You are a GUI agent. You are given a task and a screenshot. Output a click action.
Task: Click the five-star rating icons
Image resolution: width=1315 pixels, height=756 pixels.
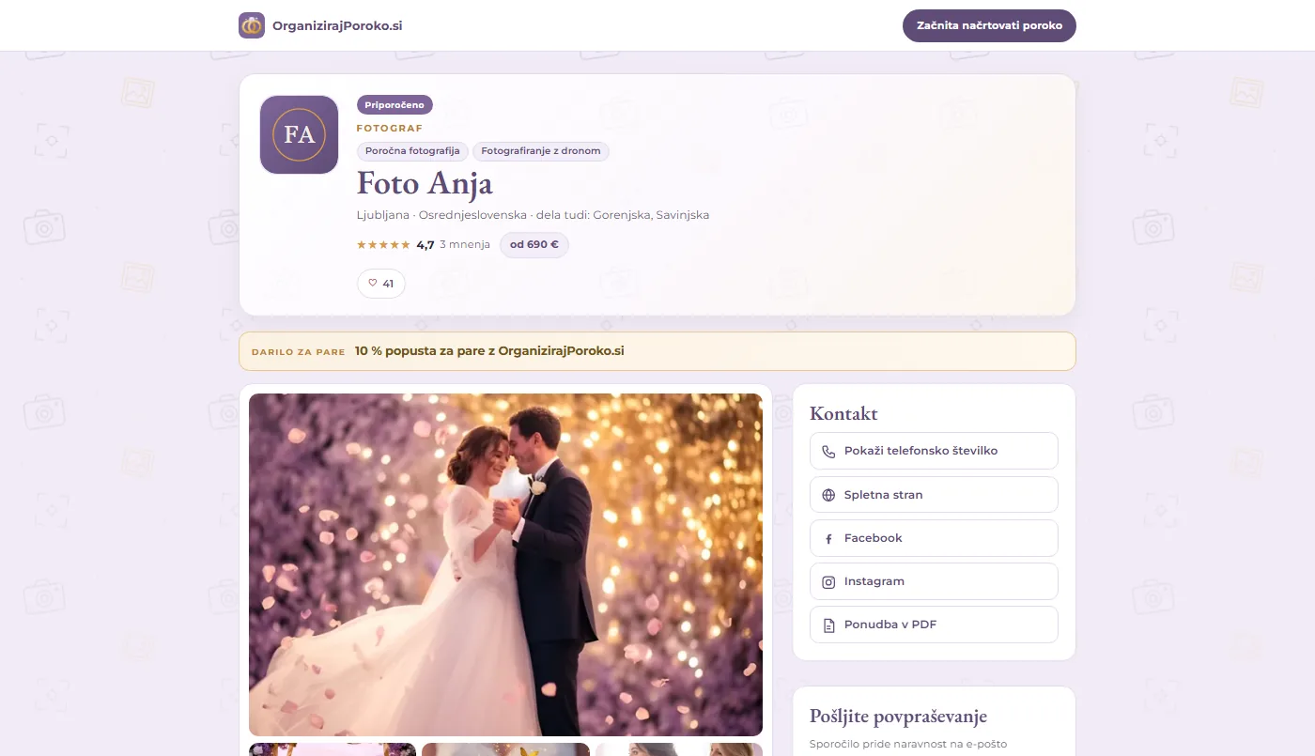click(383, 245)
